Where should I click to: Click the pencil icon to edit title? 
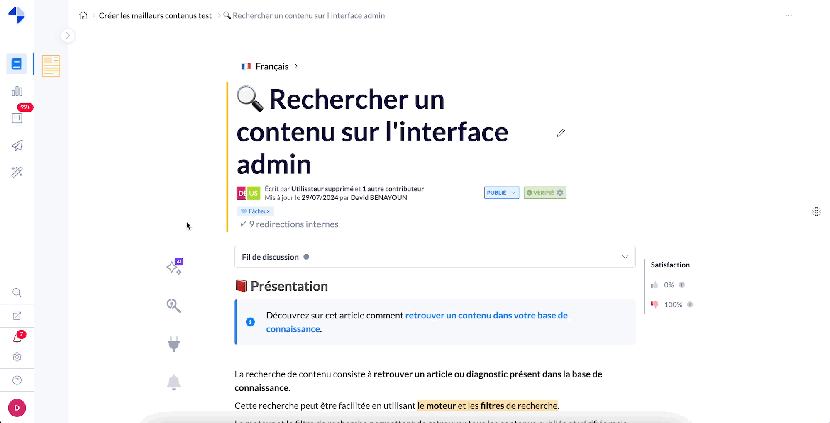coord(561,133)
